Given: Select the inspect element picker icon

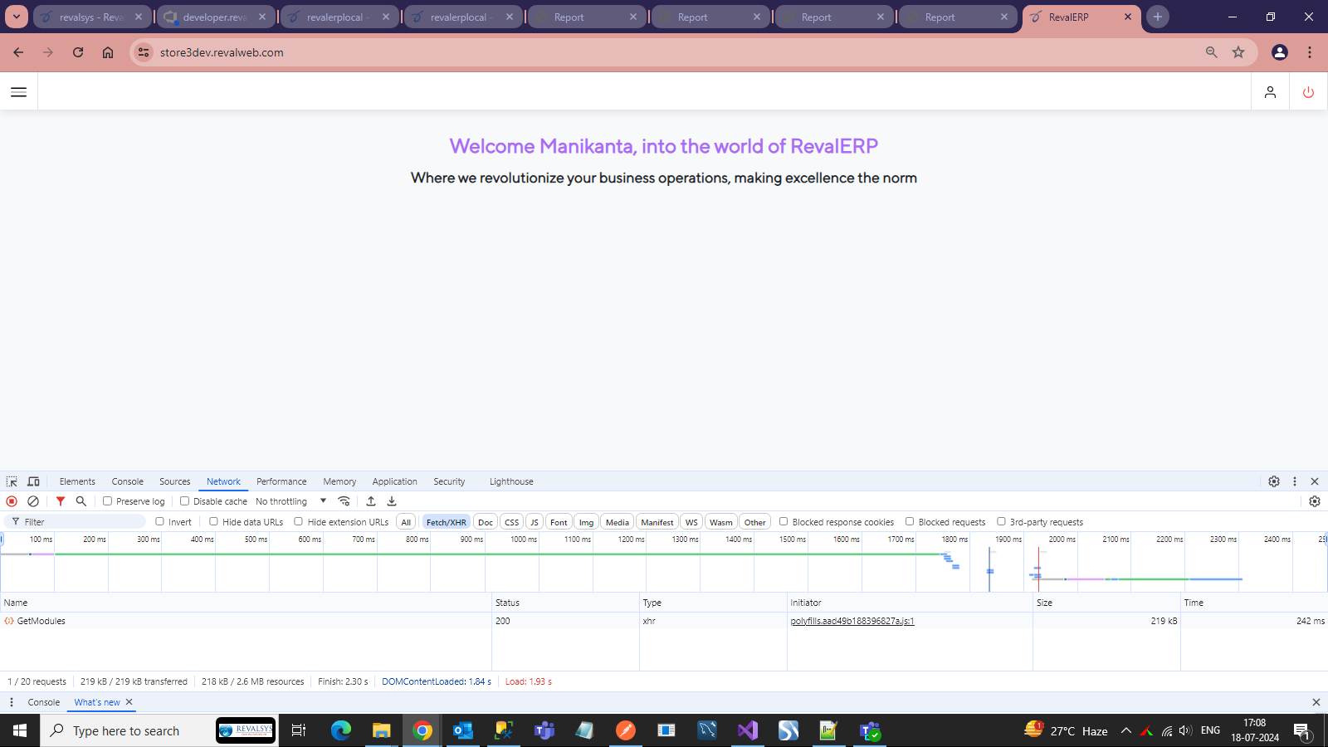Looking at the screenshot, I should pyautogui.click(x=12, y=481).
